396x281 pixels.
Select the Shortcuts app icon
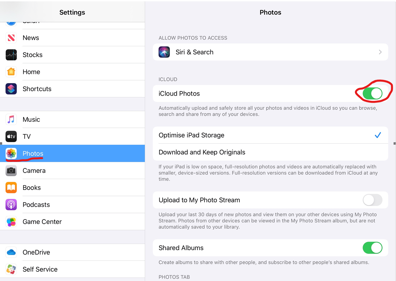(11, 89)
